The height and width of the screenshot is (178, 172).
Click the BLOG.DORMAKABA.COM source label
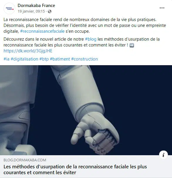25,160
